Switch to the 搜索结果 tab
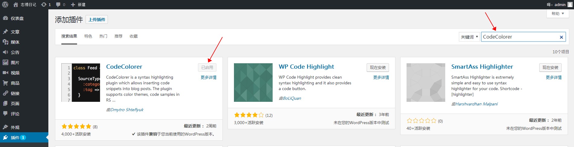Viewport: 574px width, 147px height. [69, 36]
